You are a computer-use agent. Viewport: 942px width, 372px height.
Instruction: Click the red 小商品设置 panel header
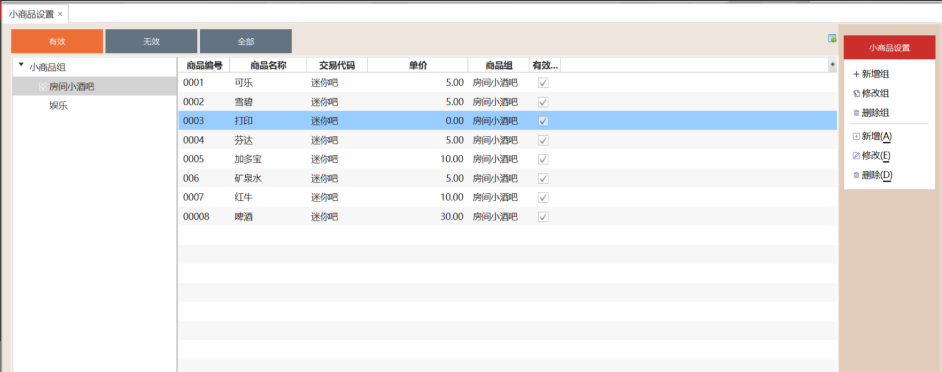(x=889, y=48)
